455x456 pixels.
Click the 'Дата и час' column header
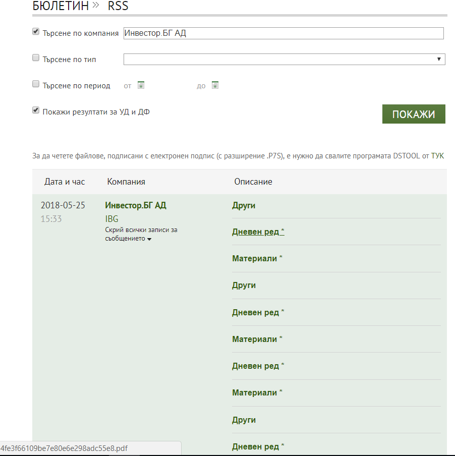[65, 182]
